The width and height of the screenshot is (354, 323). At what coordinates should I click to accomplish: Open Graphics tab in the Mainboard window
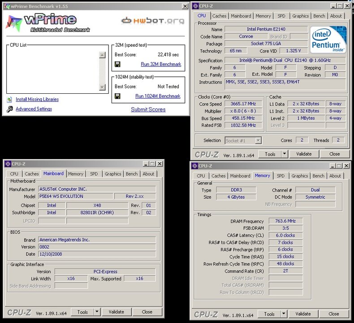[x=113, y=174]
